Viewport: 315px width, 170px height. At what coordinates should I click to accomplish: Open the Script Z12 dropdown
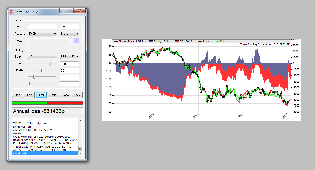click(x=43, y=57)
